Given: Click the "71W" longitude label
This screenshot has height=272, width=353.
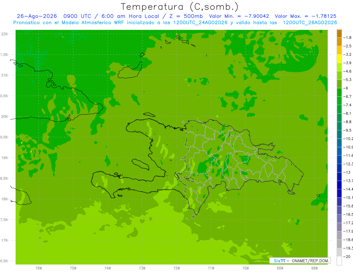Looking at the screenshot, I should (211, 268).
